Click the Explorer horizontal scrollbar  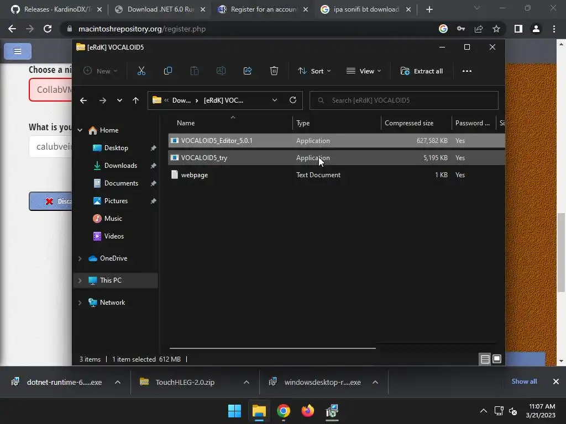click(272, 348)
